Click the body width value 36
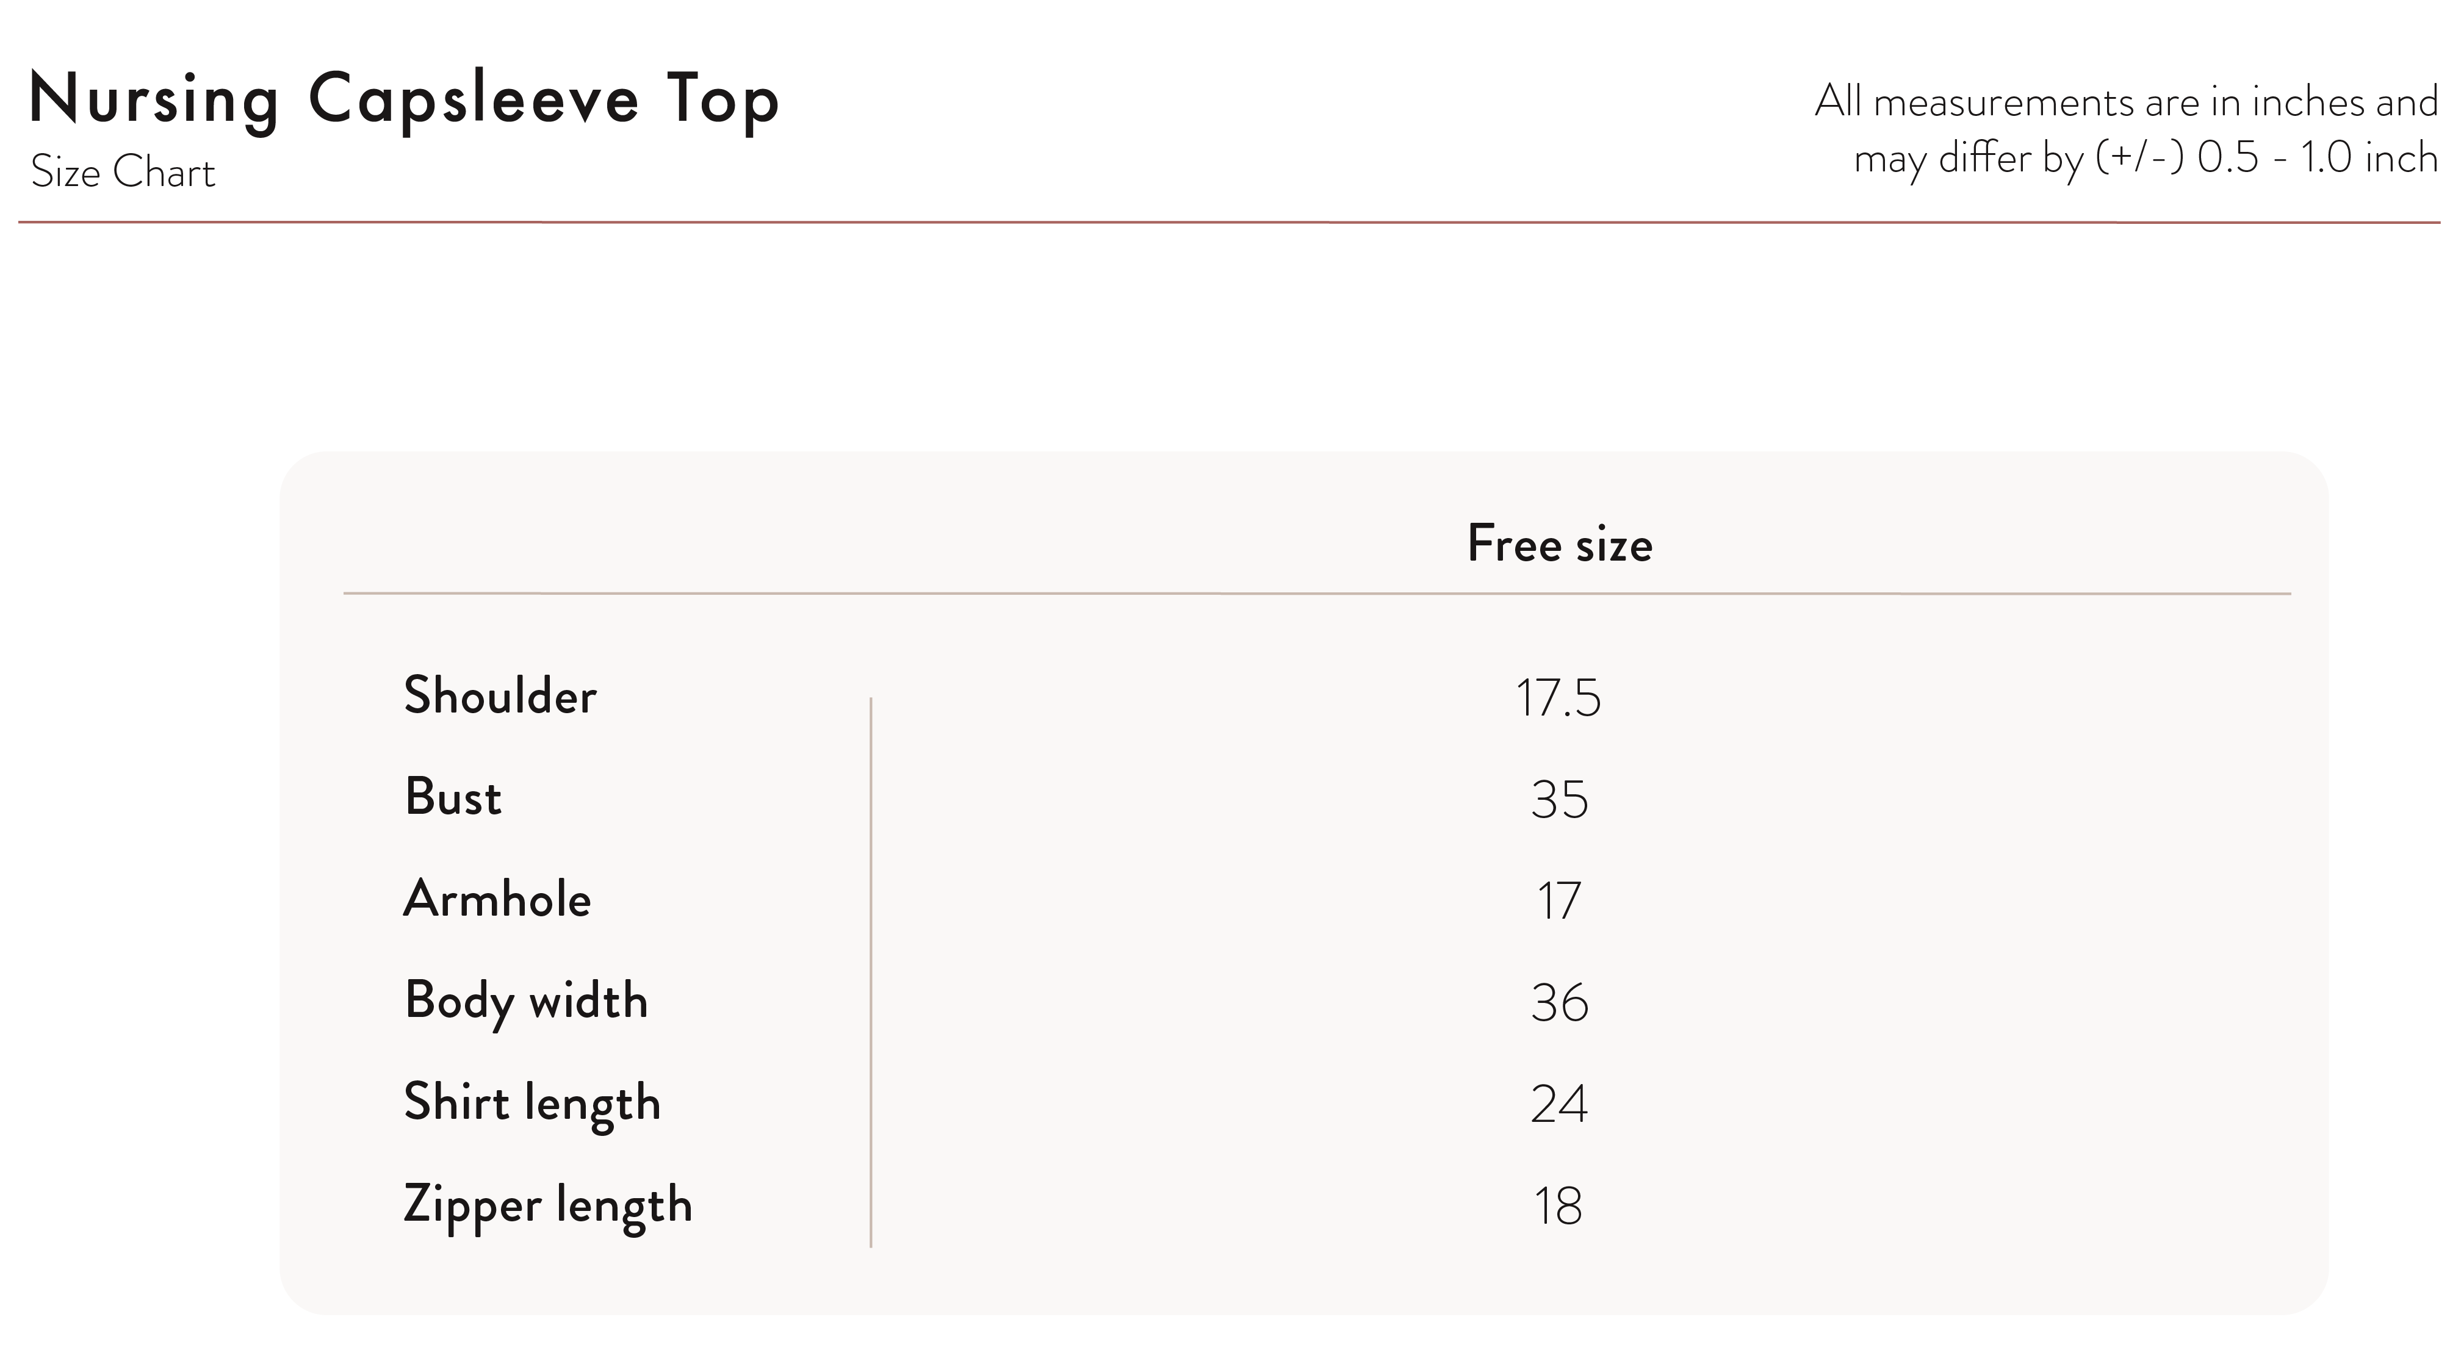This screenshot has width=2461, height=1372. click(1559, 1002)
